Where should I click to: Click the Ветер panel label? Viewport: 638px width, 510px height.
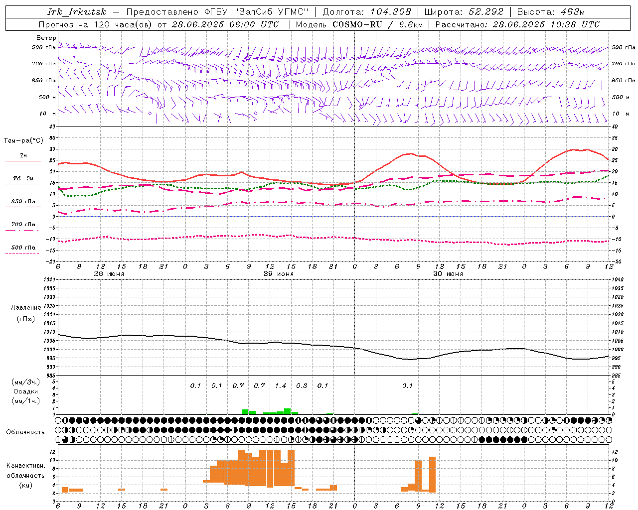coord(46,38)
